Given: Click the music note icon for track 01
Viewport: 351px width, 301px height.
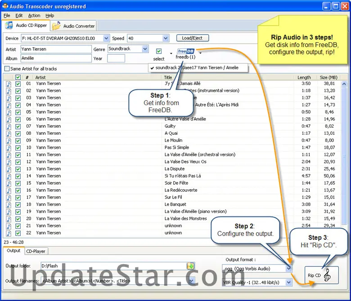Looking at the screenshot, I should (x=9, y=84).
